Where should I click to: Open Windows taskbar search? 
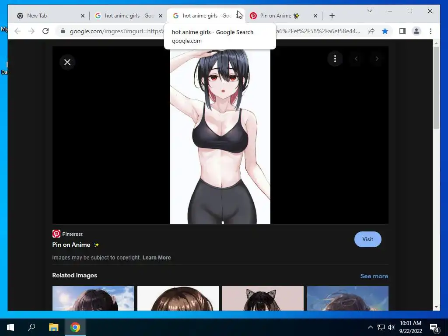31,327
